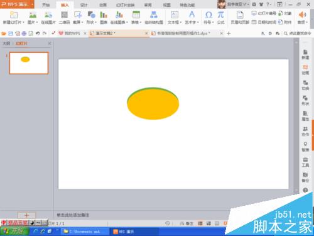The height and width of the screenshot is (236, 314).
Task: Close the slide thumbnail pane
Action: pos(50,43)
